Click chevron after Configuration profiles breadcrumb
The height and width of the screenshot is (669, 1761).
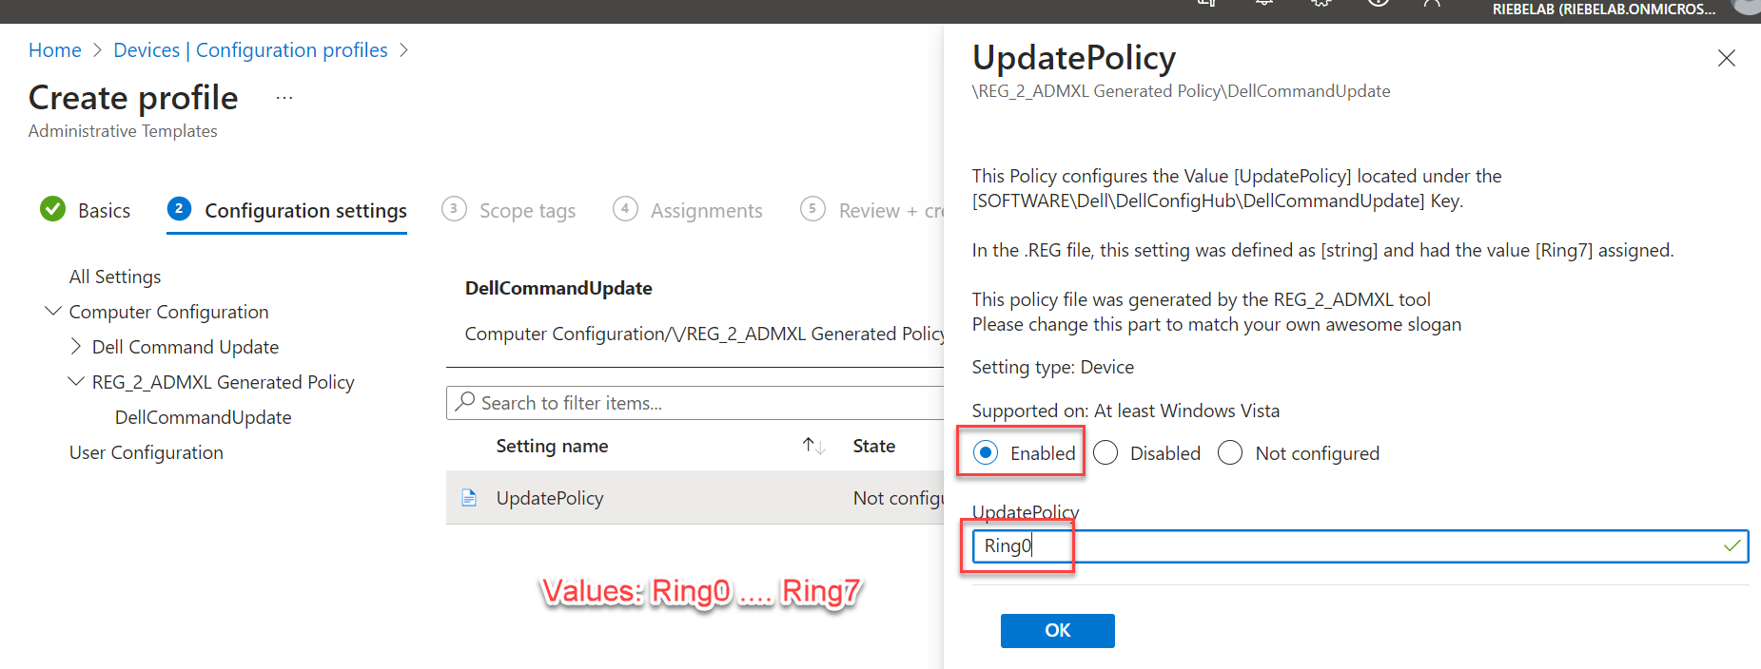[x=403, y=50]
